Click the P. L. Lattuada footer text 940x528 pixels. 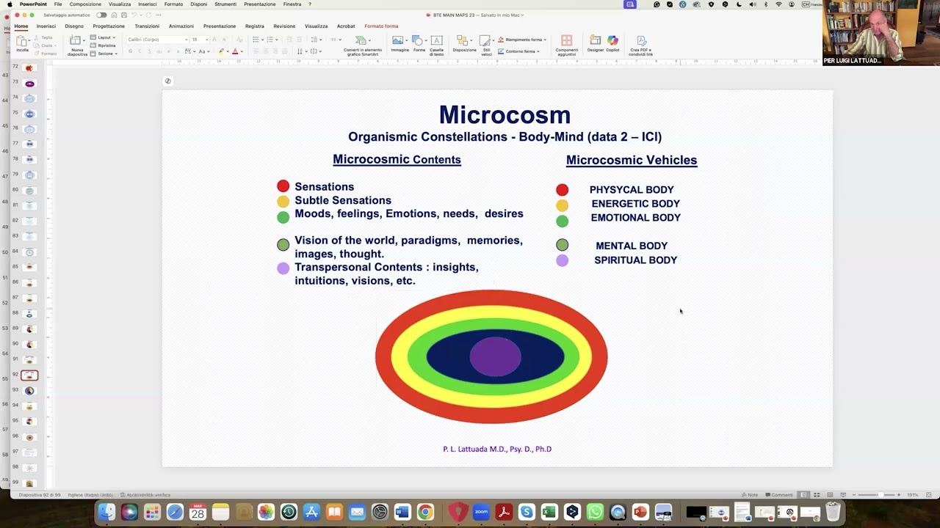pos(497,449)
